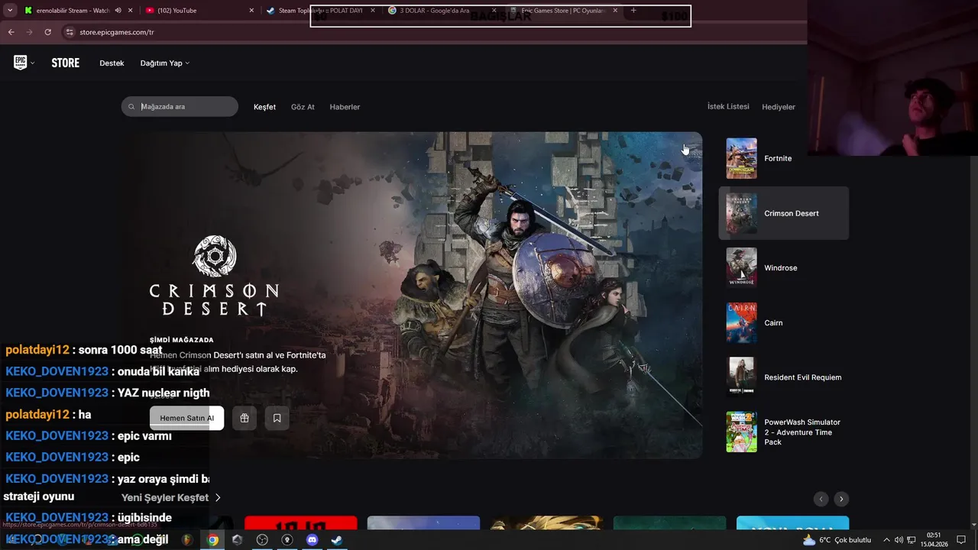Close the YouTube tab

pos(252,11)
